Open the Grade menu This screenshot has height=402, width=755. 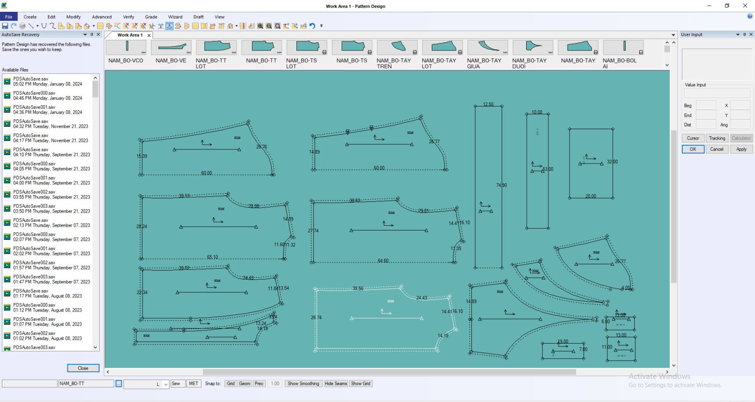[151, 16]
